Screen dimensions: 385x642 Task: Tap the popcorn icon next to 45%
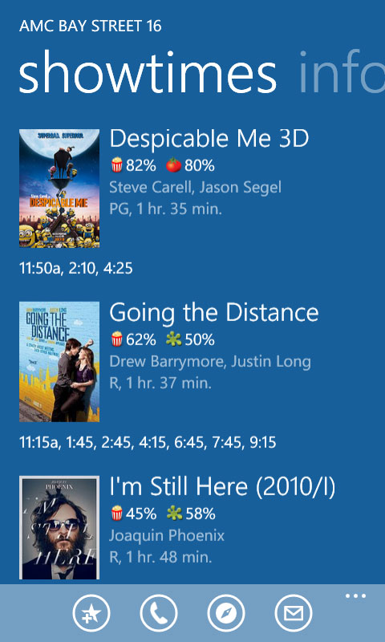tap(116, 513)
